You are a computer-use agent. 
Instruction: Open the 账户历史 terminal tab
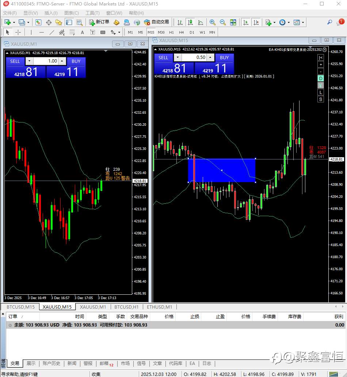52,363
